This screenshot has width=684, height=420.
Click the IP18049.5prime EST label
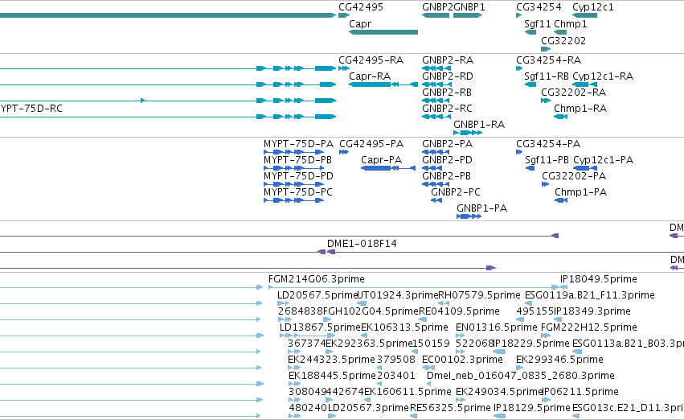point(599,279)
